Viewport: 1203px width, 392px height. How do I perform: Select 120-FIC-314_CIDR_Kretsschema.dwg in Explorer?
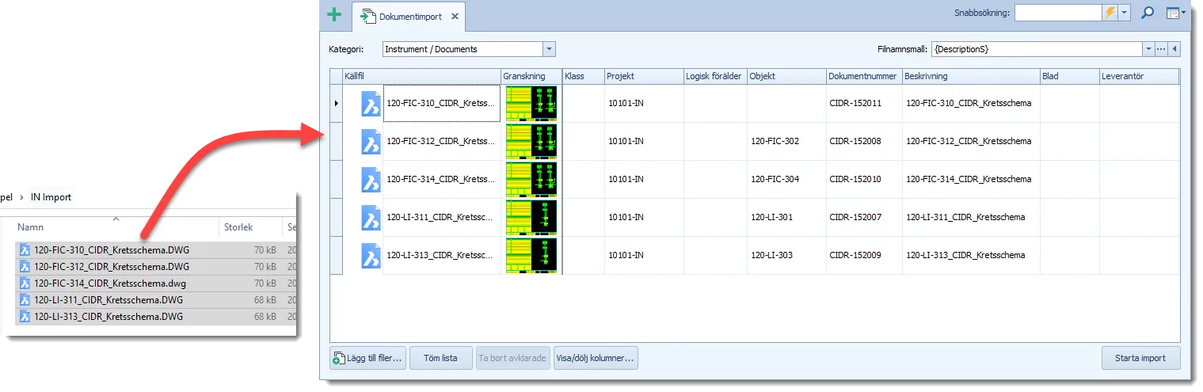coord(110,284)
